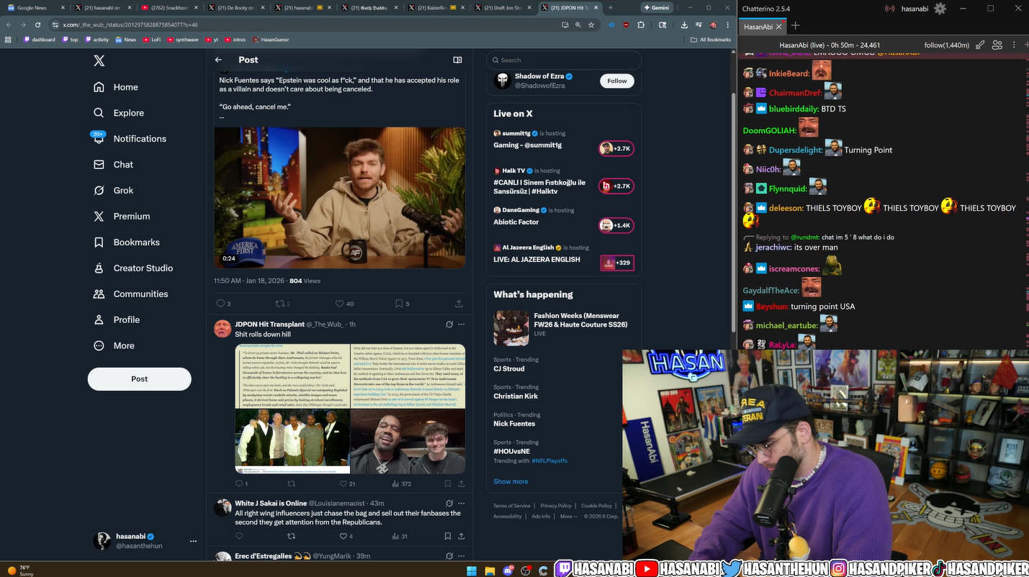Image resolution: width=1029 pixels, height=577 pixels.
Task: Open the Windows Start menu
Action: click(472, 571)
